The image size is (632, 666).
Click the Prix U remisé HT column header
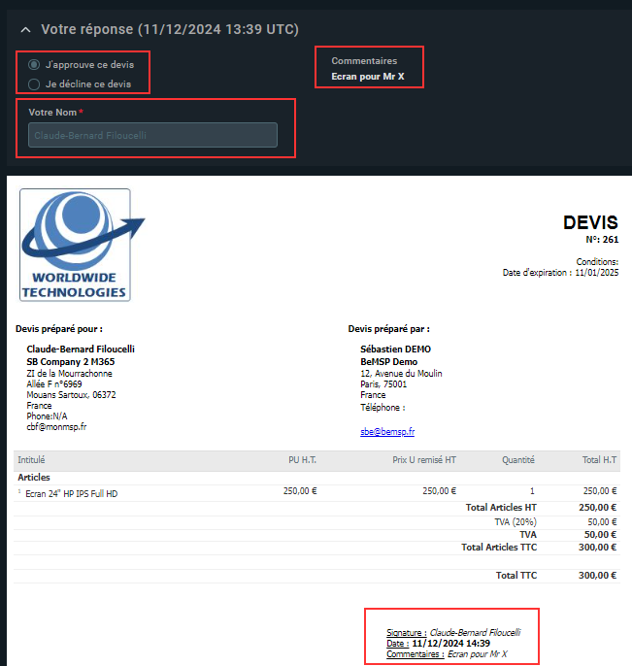click(424, 460)
